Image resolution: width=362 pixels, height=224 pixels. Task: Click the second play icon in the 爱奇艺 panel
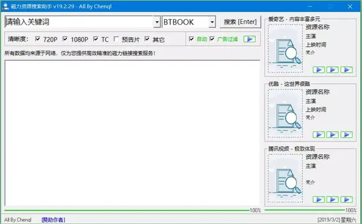[x=332, y=70]
